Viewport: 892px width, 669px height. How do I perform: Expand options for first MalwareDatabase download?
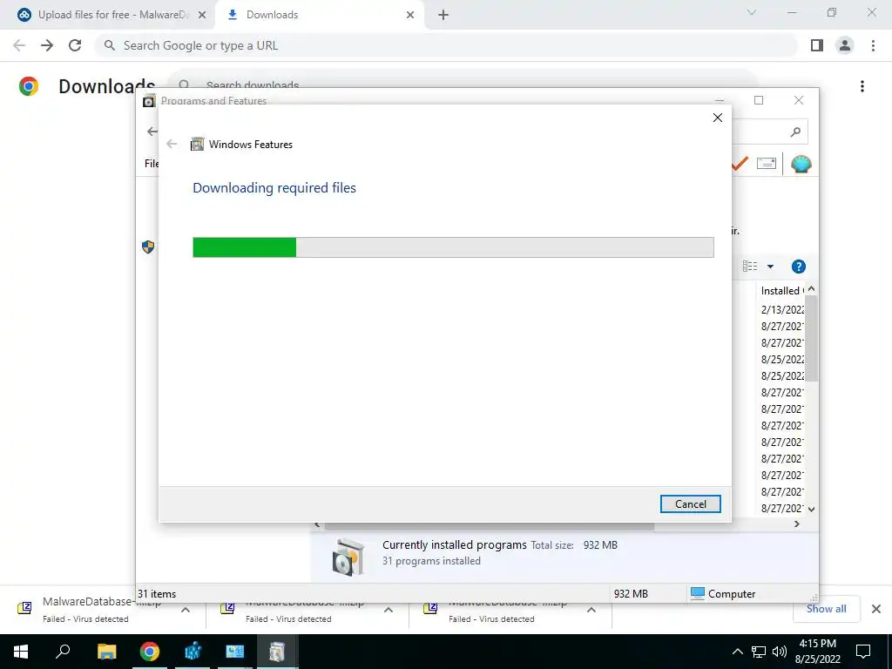coord(186,610)
